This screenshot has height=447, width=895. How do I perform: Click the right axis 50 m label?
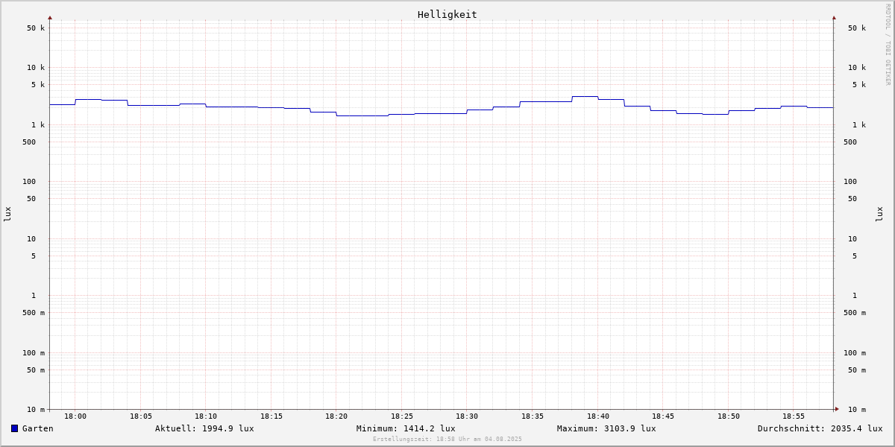point(857,370)
